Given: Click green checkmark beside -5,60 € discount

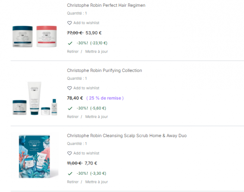Looking at the screenshot, I should pos(70,108).
